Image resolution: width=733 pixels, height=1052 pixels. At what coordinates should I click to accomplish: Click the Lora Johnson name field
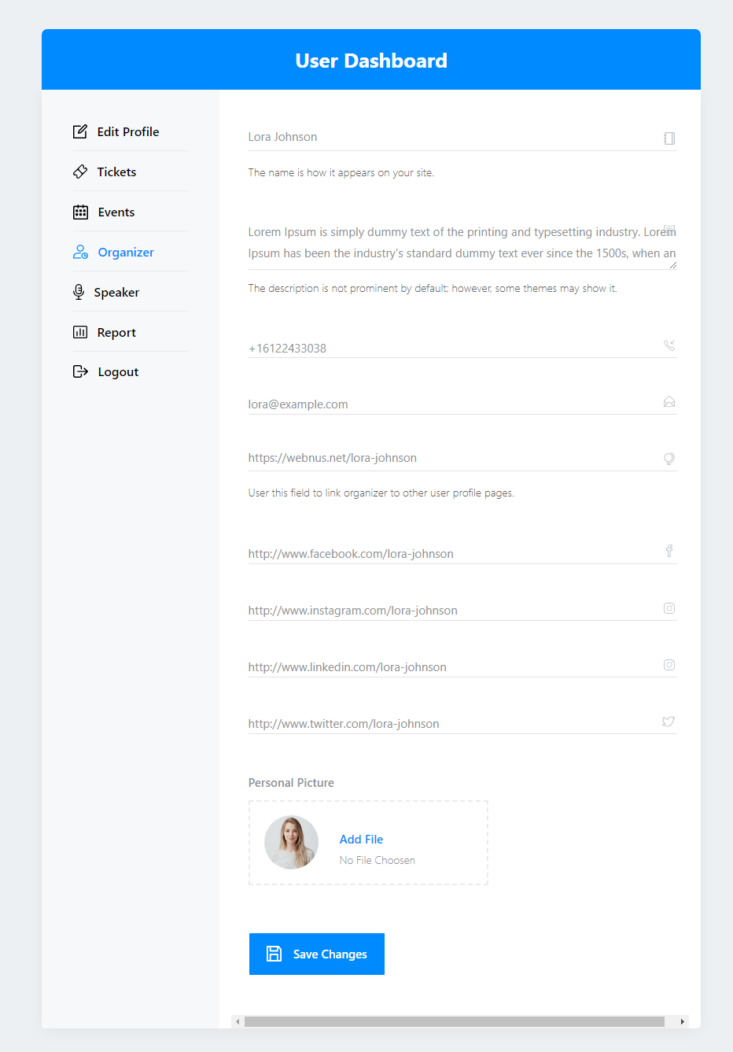pyautogui.click(x=462, y=137)
